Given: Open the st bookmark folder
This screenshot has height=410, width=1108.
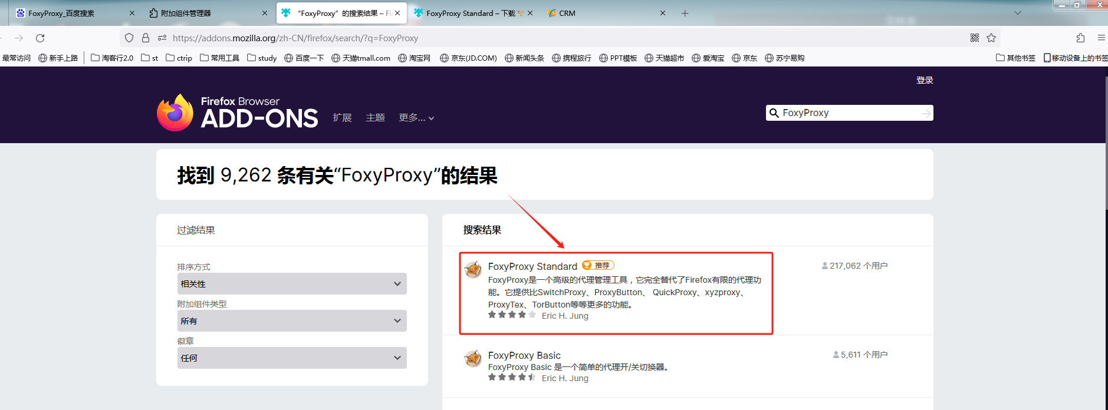Looking at the screenshot, I should click(150, 58).
